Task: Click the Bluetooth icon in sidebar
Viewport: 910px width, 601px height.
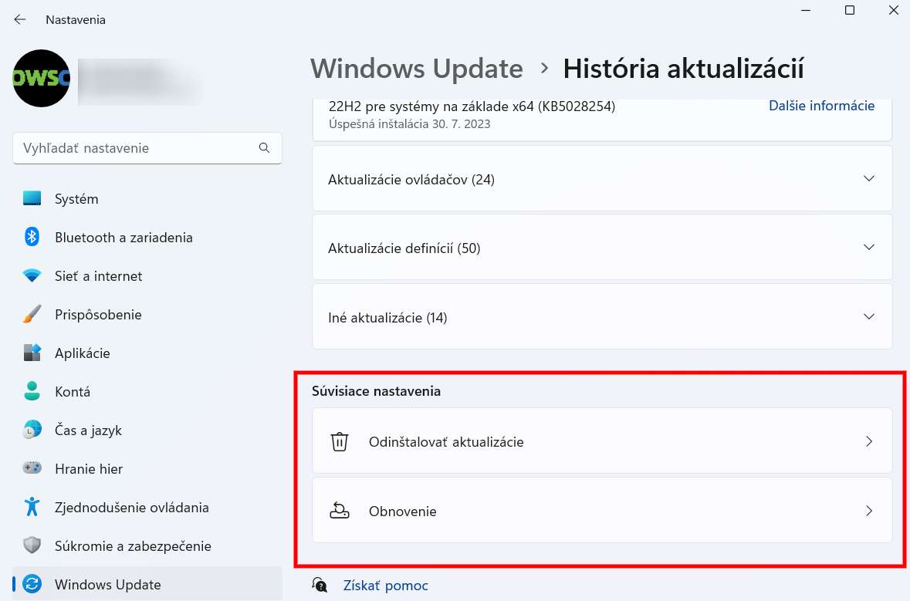Action: click(32, 237)
